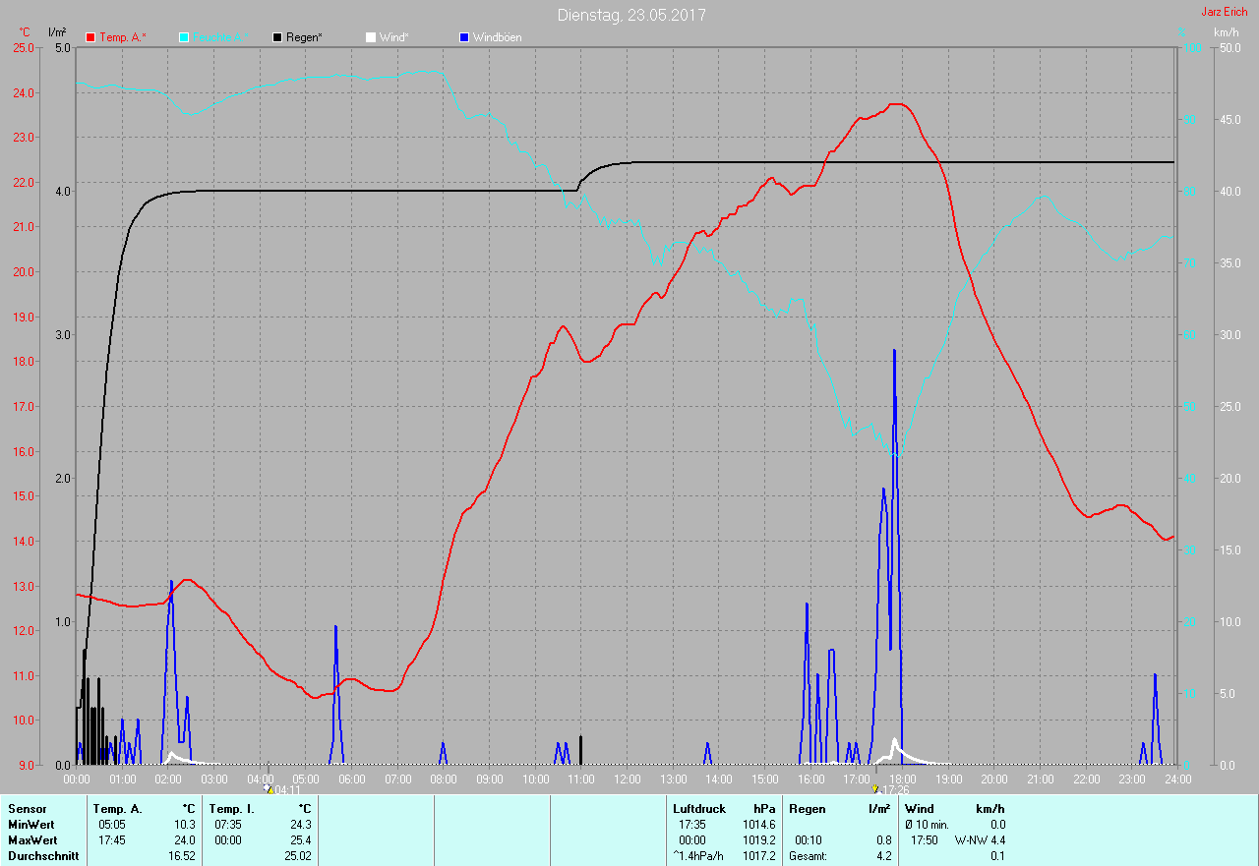Screen dimensions: 1259x866
Task: Click the Durchschnitt row label
Action: click(x=40, y=856)
